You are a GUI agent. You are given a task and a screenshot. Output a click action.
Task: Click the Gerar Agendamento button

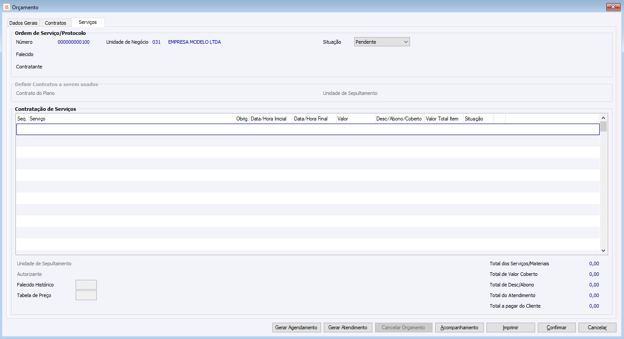(x=296, y=328)
